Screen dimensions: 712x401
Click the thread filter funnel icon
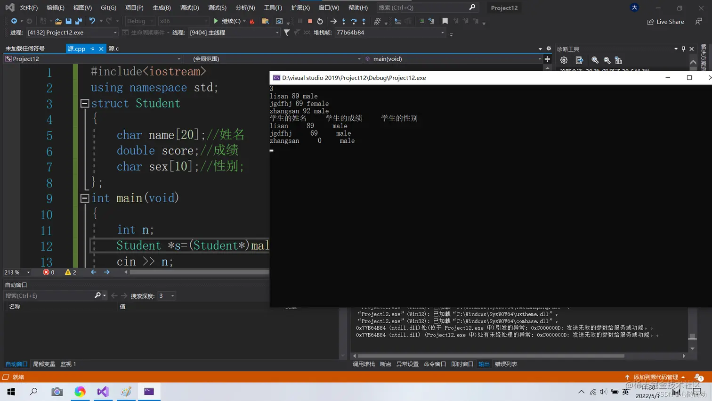(287, 33)
